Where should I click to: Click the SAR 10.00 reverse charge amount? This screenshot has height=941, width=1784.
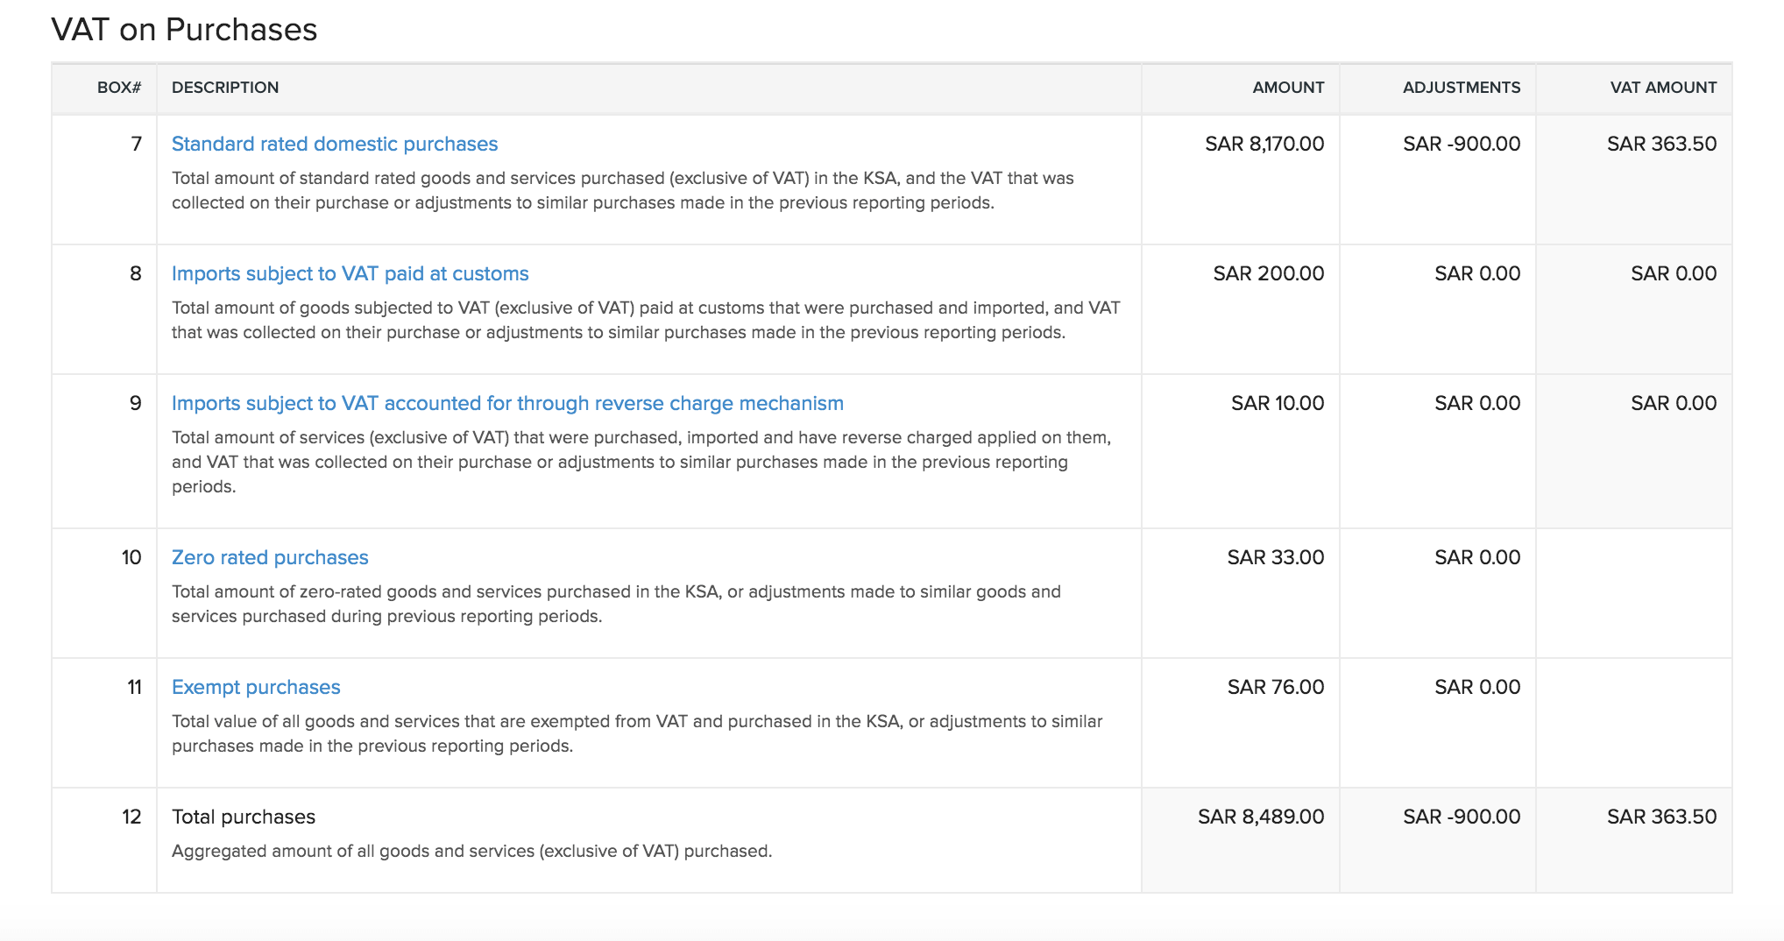pyautogui.click(x=1277, y=403)
